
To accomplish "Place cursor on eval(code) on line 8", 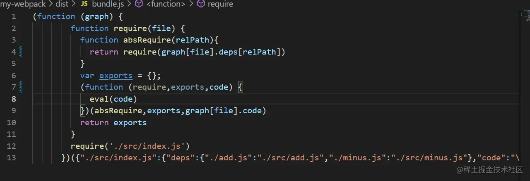I will (113, 99).
